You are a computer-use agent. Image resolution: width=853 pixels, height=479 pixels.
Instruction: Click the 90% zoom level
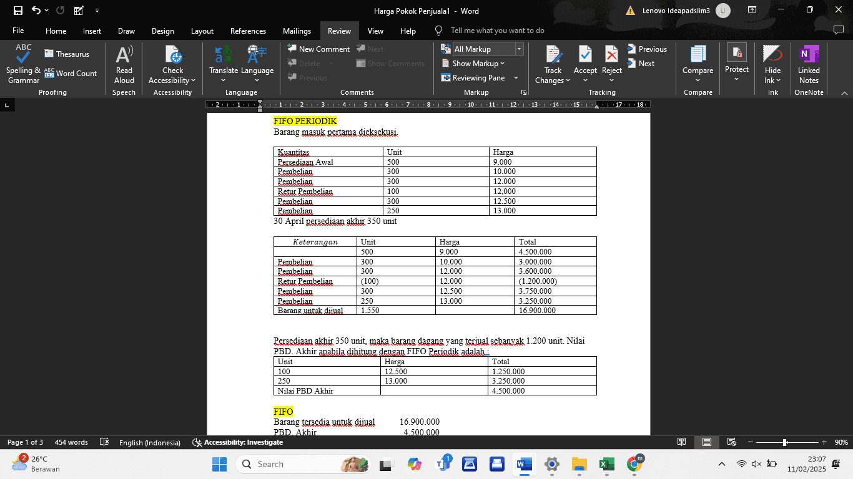tap(841, 442)
